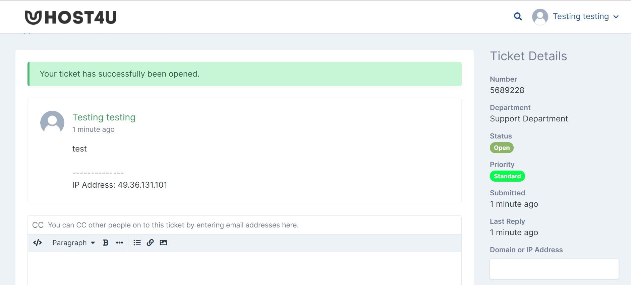631x285 pixels.
Task: Open the Paragraph style dropdown
Action: click(73, 243)
